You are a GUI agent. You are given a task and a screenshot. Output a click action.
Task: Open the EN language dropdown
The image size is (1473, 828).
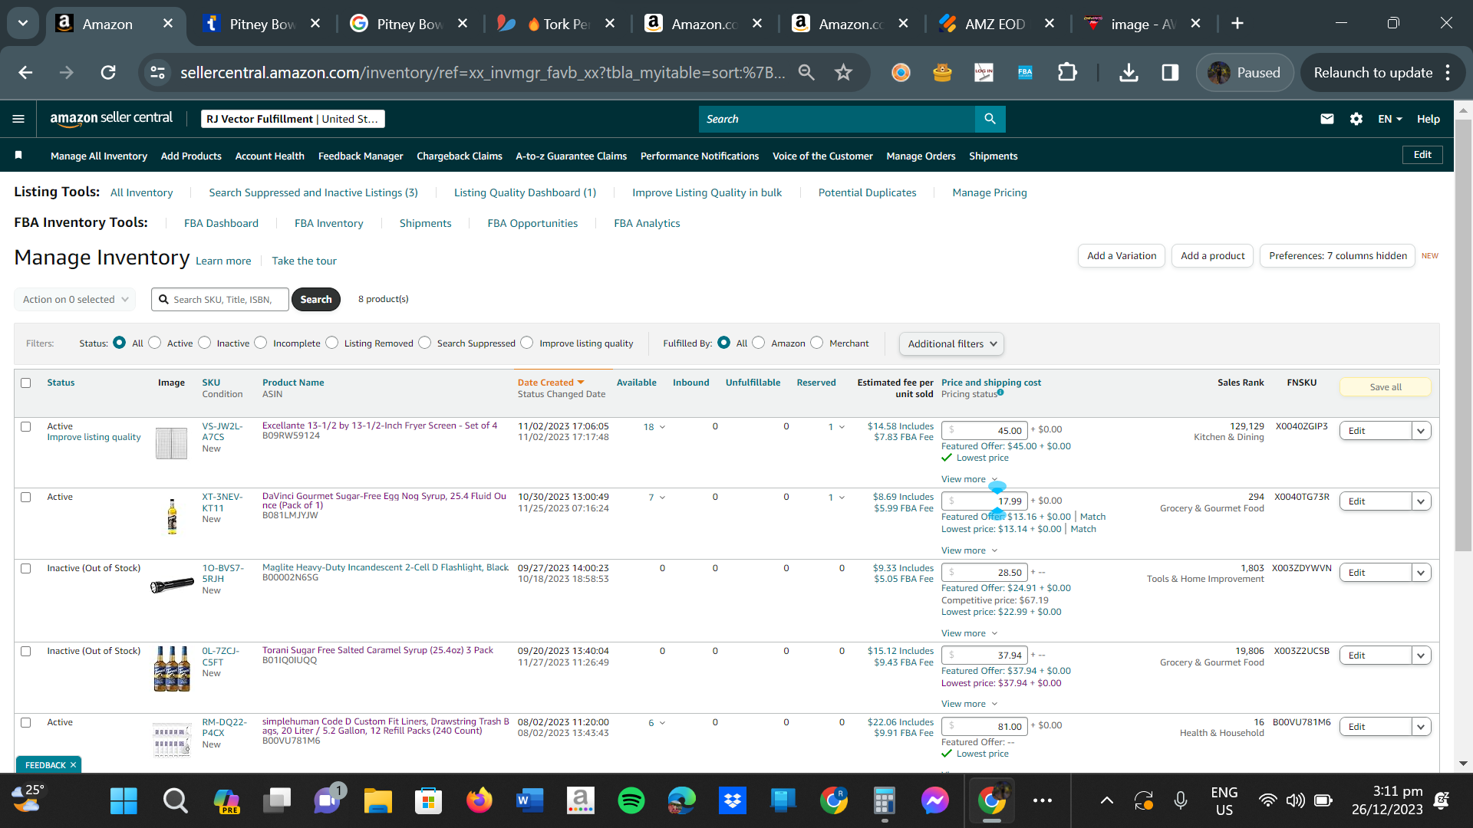pyautogui.click(x=1389, y=119)
